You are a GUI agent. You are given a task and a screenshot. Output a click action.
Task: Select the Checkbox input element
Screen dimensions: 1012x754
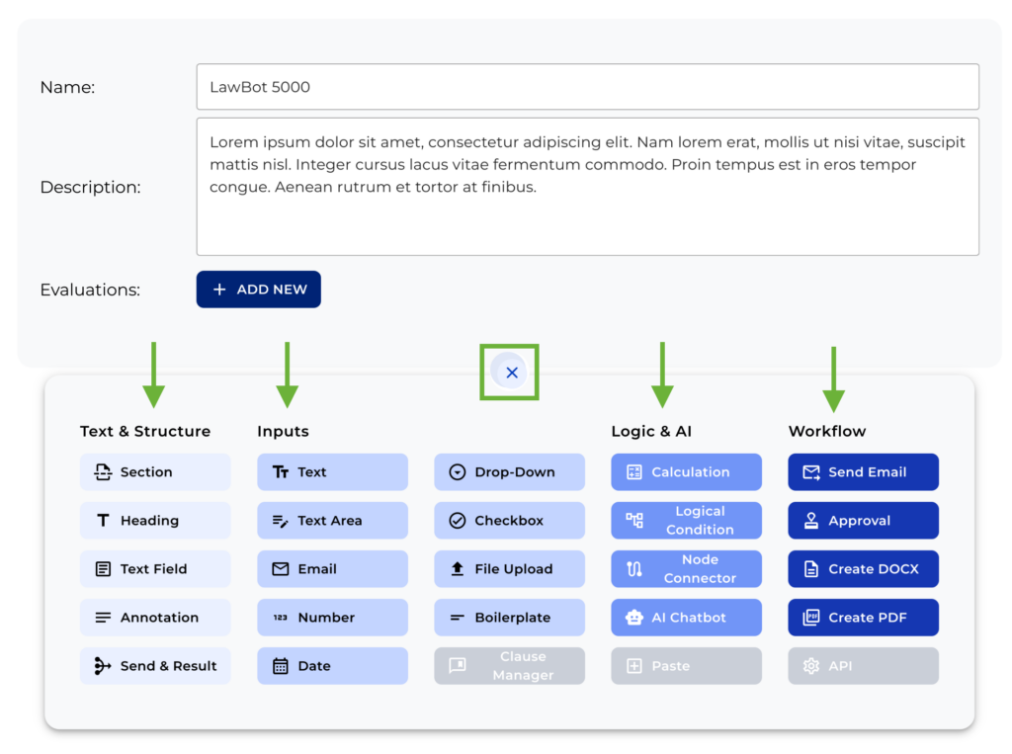[509, 520]
